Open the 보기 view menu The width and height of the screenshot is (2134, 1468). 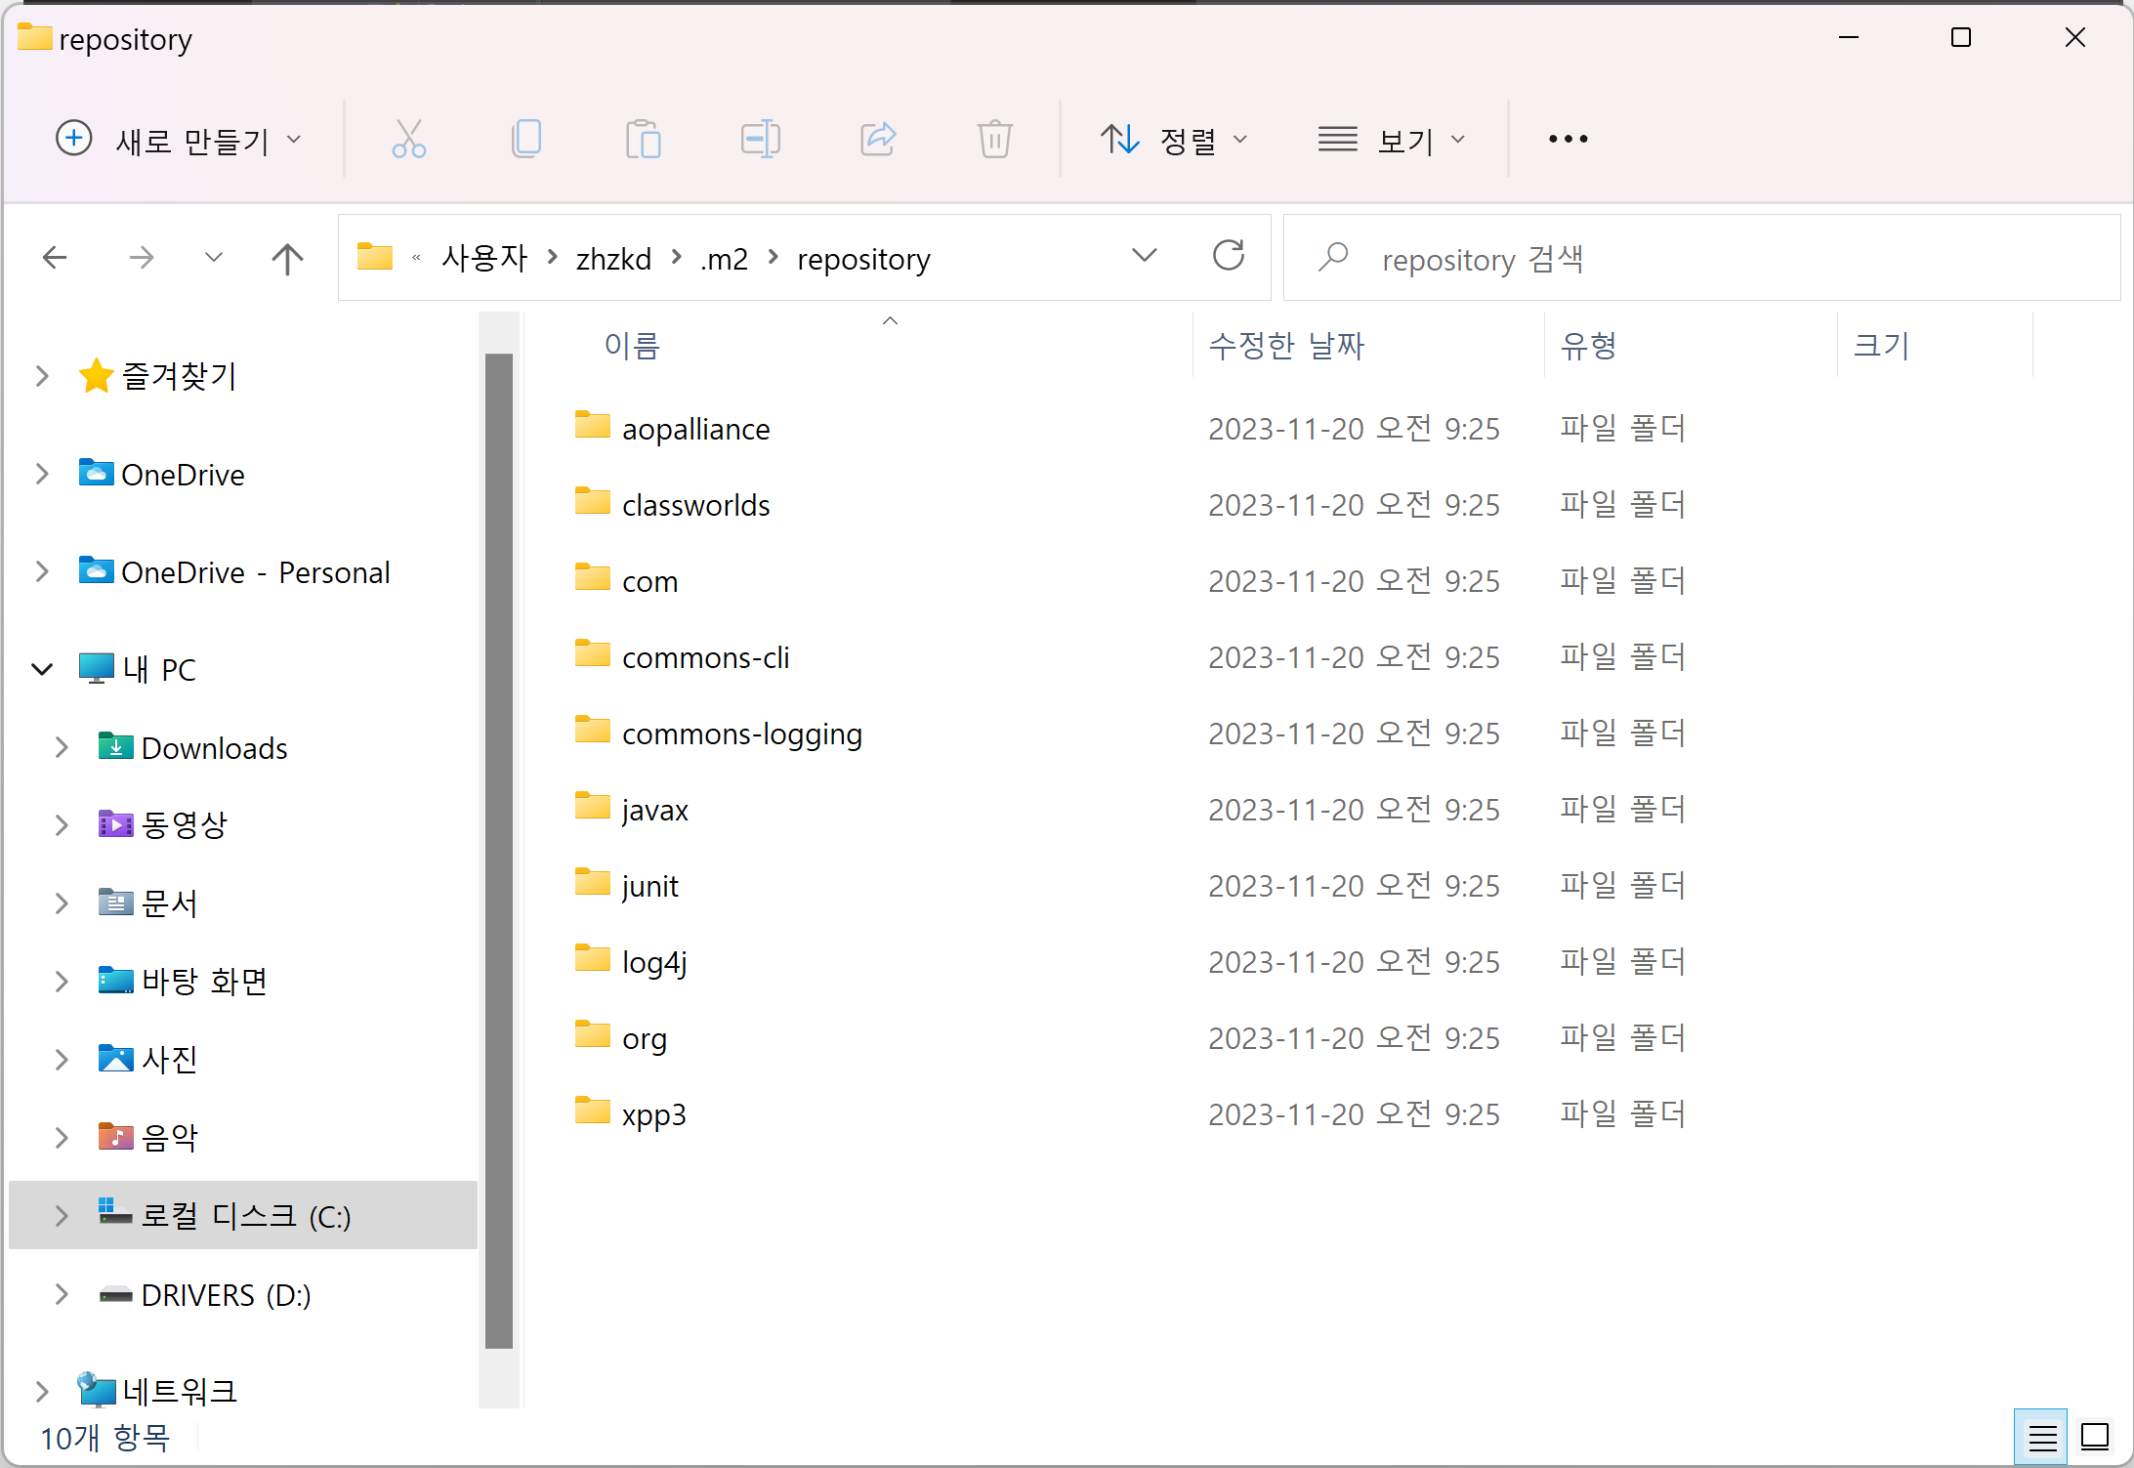click(1391, 140)
